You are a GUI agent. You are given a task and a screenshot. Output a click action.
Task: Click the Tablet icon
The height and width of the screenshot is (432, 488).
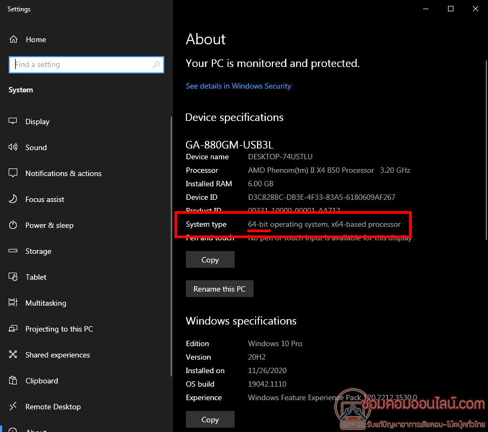point(13,276)
